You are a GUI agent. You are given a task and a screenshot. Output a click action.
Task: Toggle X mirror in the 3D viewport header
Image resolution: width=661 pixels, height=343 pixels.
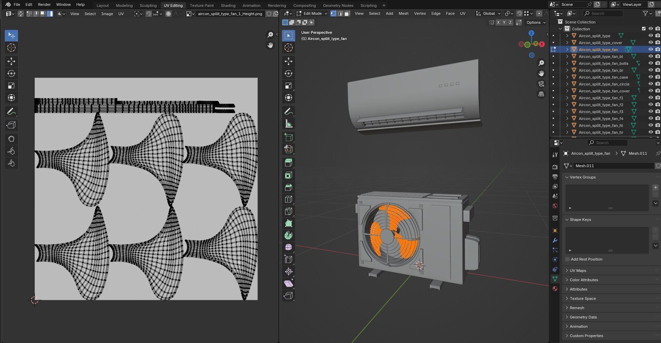pyautogui.click(x=498, y=22)
